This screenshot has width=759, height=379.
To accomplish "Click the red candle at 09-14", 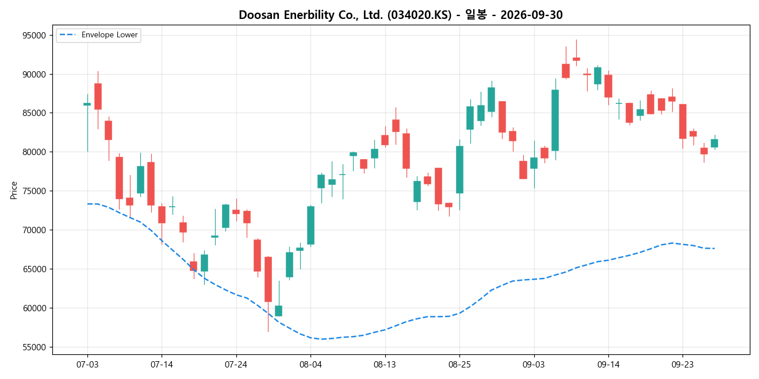I will point(608,86).
